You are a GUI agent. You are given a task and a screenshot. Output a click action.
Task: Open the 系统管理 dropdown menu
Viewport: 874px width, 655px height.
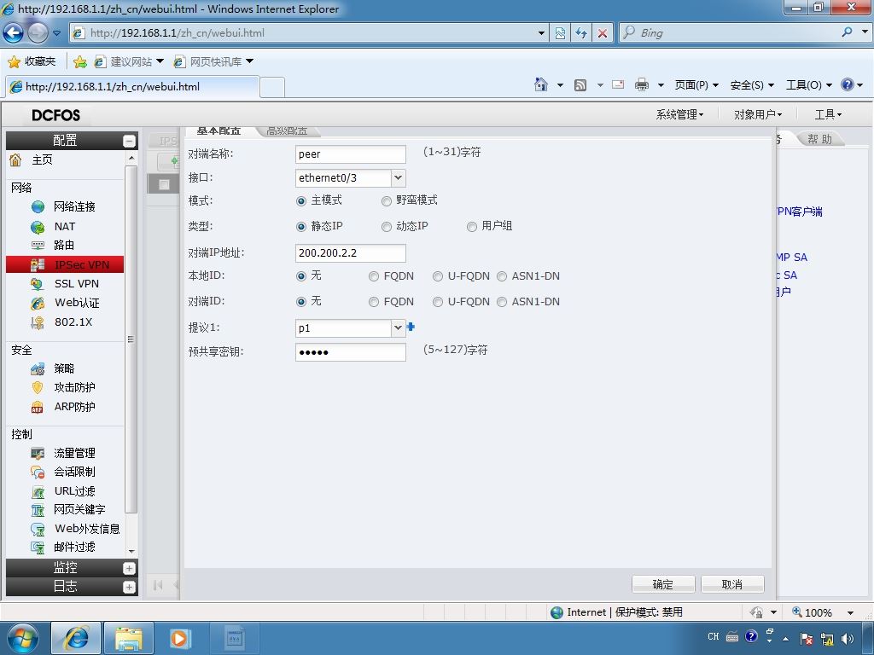click(x=679, y=115)
